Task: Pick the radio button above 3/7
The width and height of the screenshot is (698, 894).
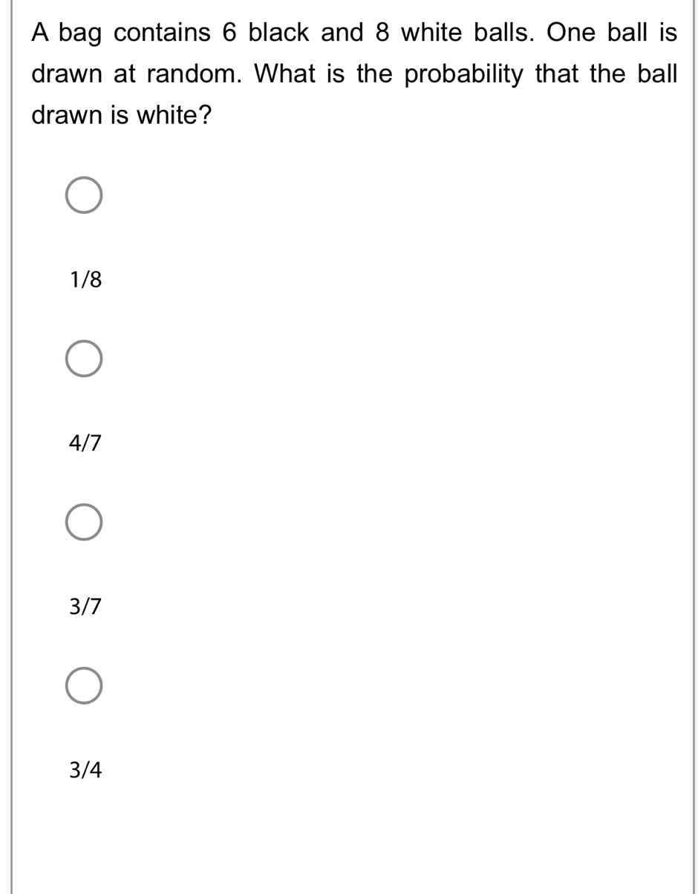Action: click(x=83, y=523)
